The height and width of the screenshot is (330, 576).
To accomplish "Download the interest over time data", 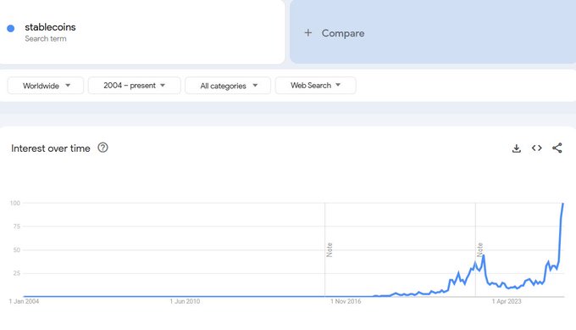I will click(517, 148).
